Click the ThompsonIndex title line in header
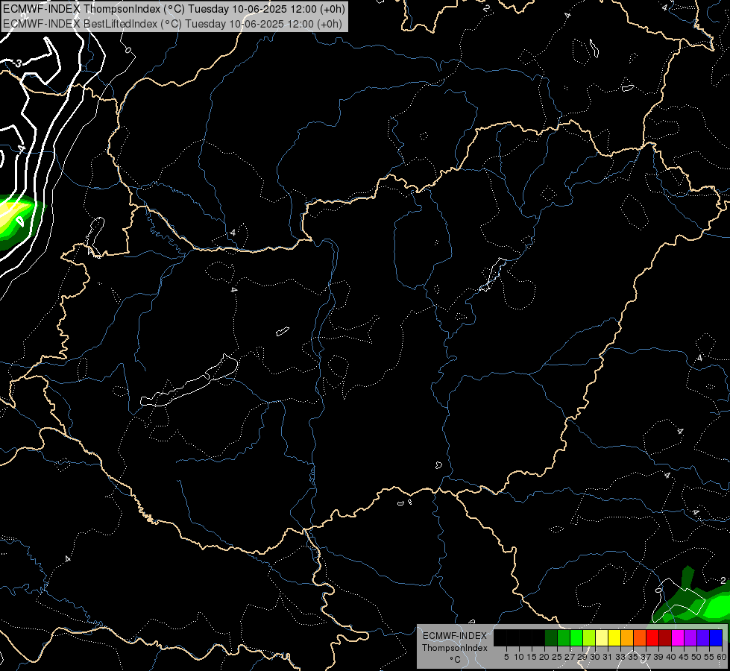730x671 pixels. pyautogui.click(x=174, y=9)
